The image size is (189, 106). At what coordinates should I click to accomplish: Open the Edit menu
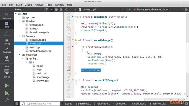(x=11, y=5)
